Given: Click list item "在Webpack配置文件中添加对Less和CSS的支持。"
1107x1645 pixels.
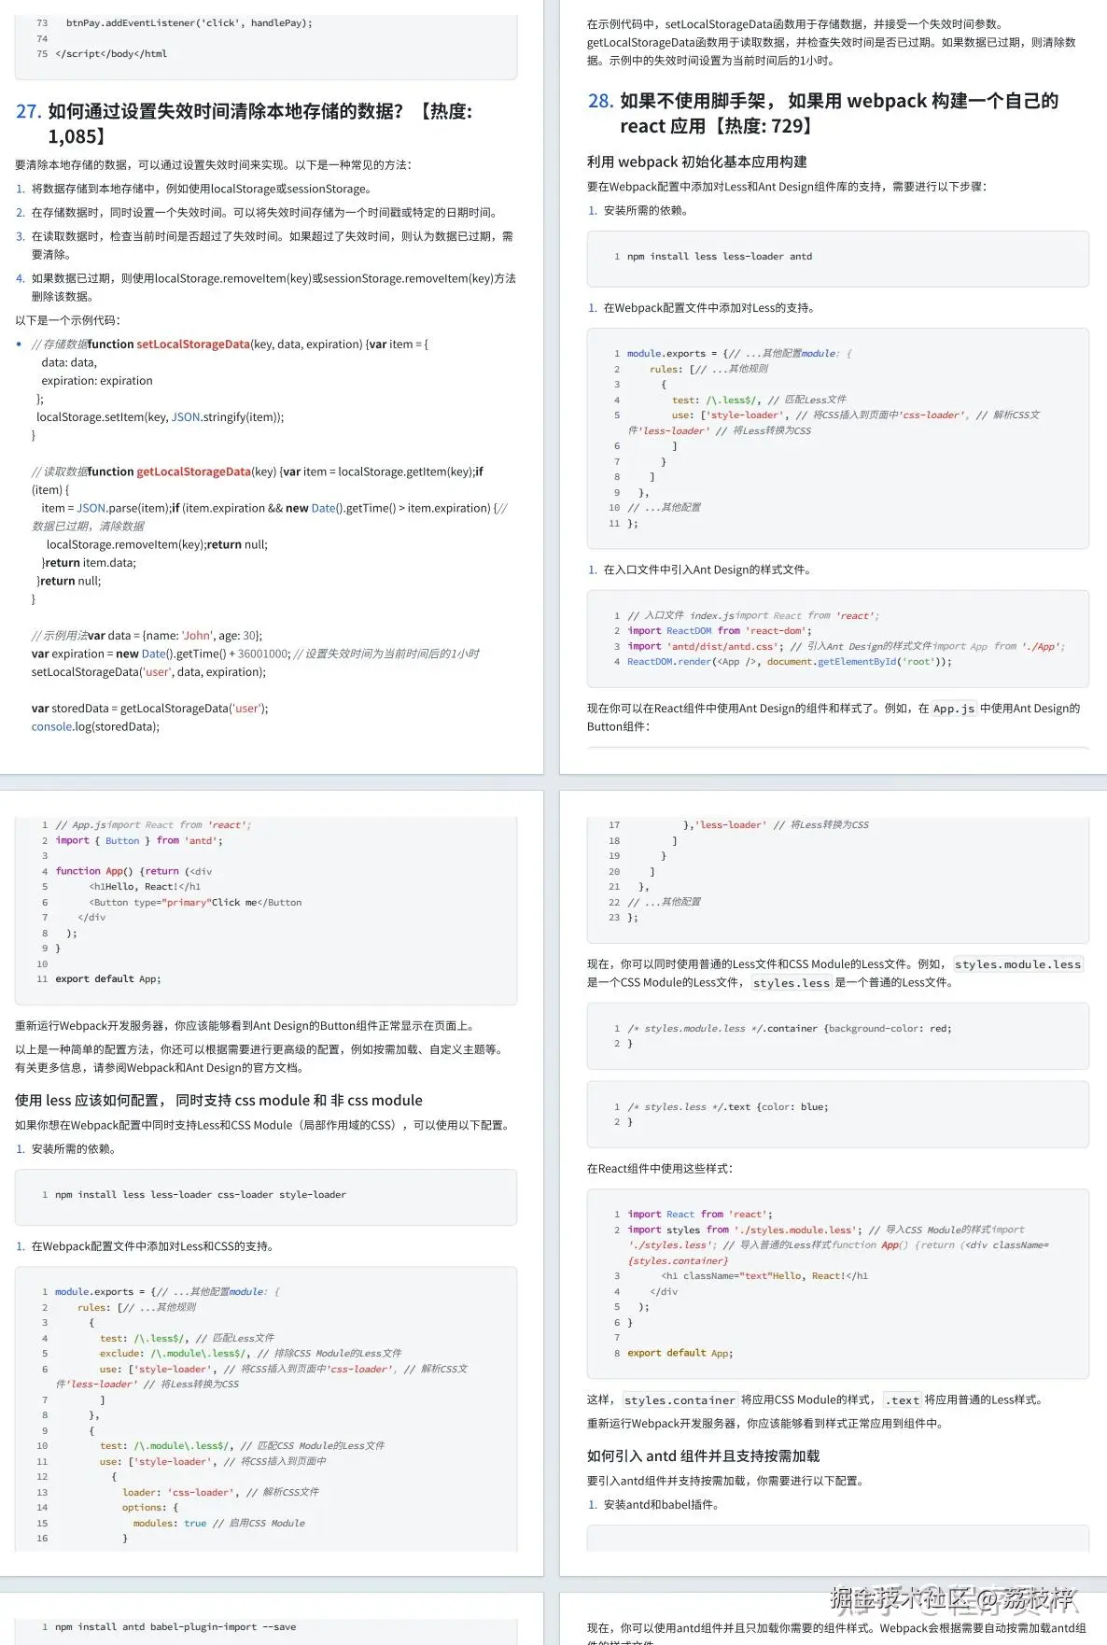Looking at the screenshot, I should 154,1246.
